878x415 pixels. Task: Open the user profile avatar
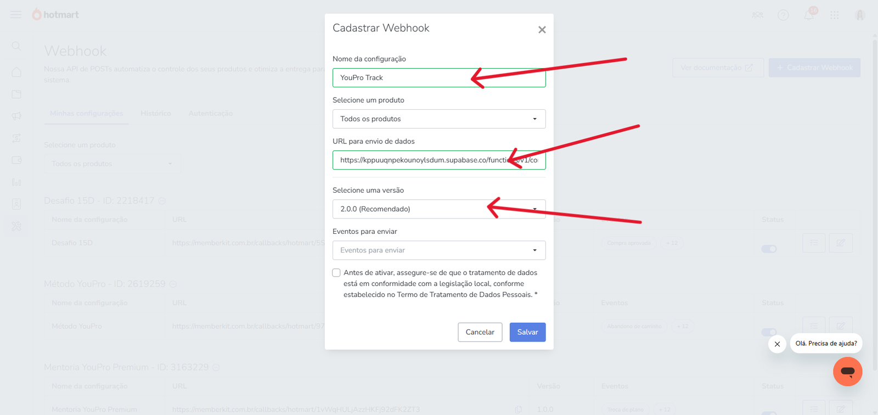(x=860, y=15)
